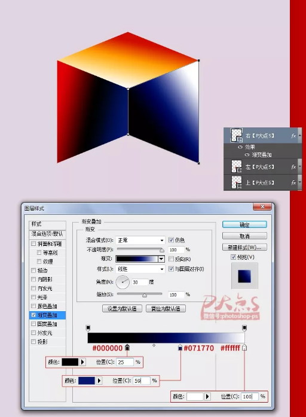The width and height of the screenshot is (306, 417).
Task: Click the 角度 value field showing 30
Action: (x=140, y=282)
